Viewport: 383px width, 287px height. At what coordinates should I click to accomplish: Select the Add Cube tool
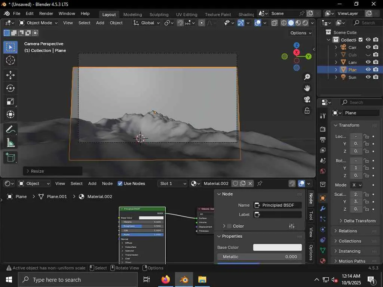click(10, 157)
